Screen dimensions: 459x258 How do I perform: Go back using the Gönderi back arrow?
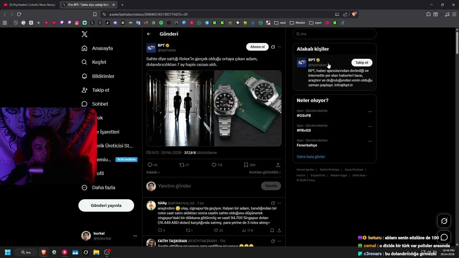click(149, 34)
